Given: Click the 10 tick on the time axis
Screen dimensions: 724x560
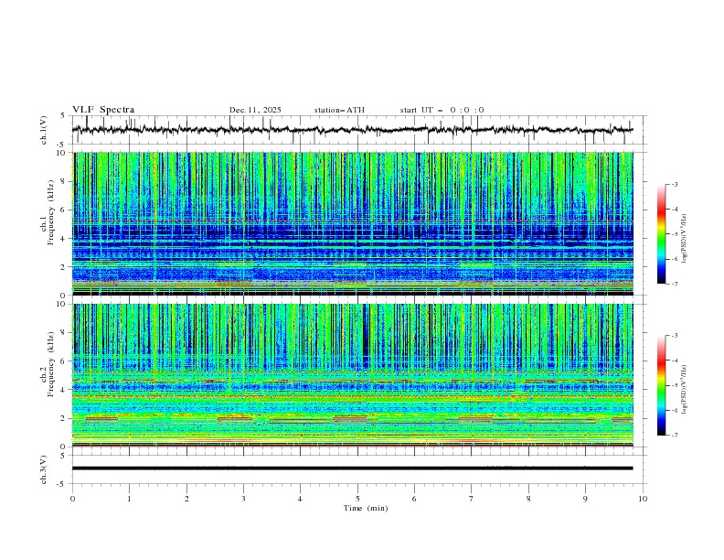Looking at the screenshot, I should (643, 498).
